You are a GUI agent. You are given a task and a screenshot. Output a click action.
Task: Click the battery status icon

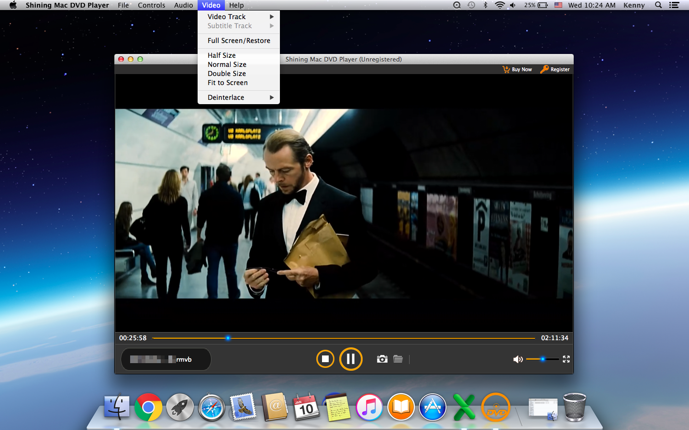point(543,5)
